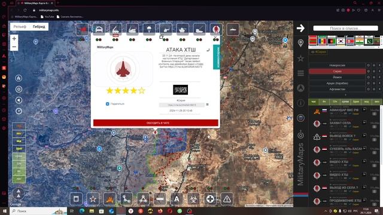Select the warship icon in top toolbar

(x=233, y=29)
